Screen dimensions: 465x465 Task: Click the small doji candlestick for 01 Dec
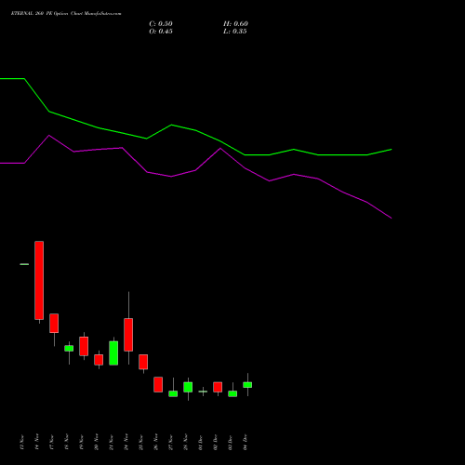[203, 392]
